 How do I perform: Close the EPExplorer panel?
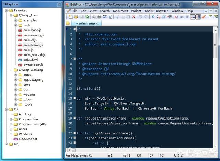[59, 4]
